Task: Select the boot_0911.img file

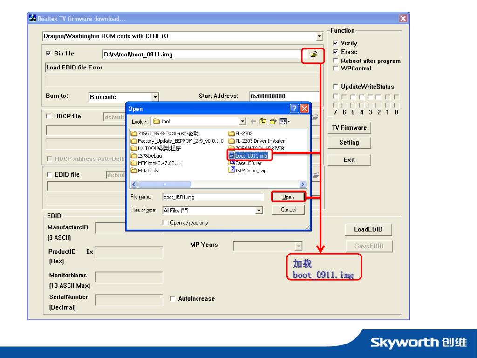Action: pos(251,156)
